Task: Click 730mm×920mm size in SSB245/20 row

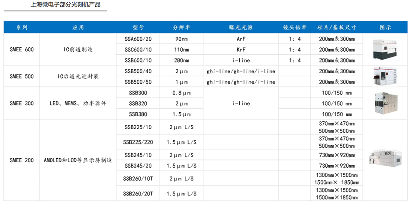Action: (337, 166)
